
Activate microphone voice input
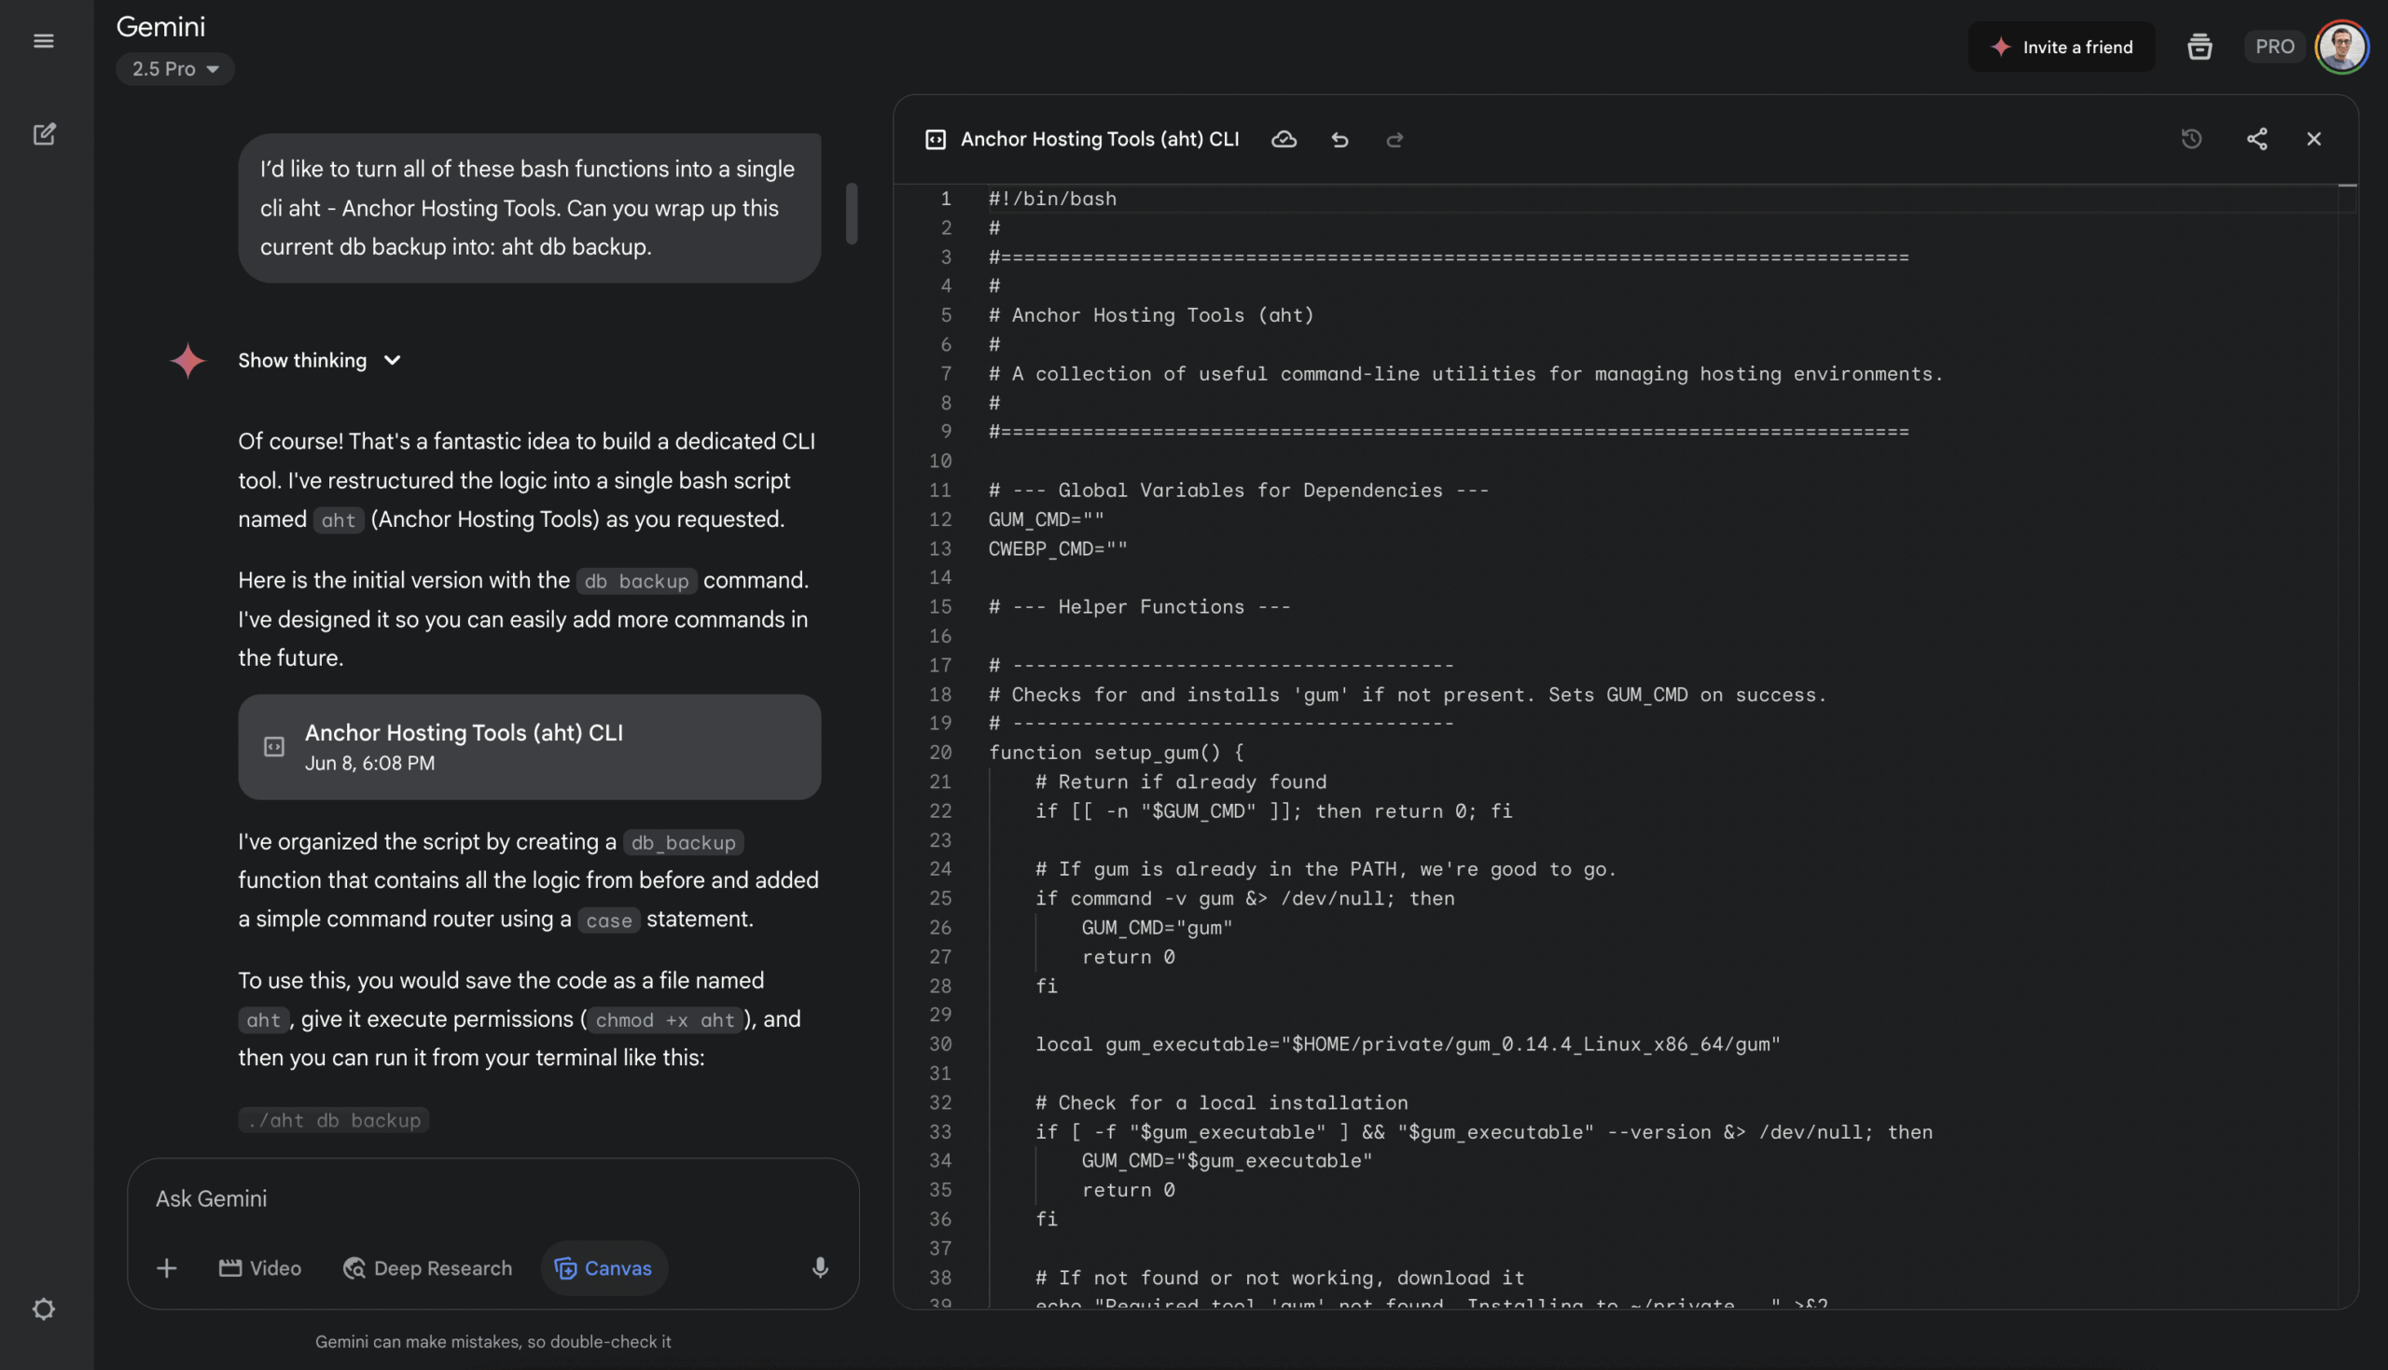(820, 1268)
